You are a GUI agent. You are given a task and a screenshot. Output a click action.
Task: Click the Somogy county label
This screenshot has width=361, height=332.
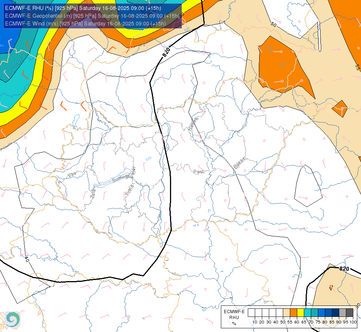(121, 178)
